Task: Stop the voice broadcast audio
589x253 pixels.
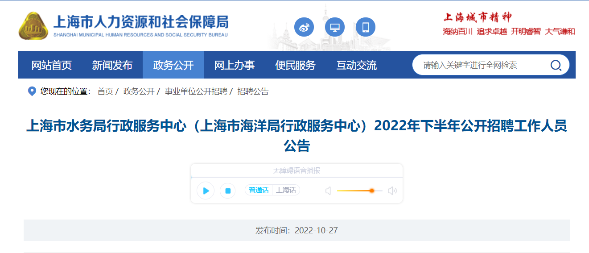Action: tap(228, 191)
